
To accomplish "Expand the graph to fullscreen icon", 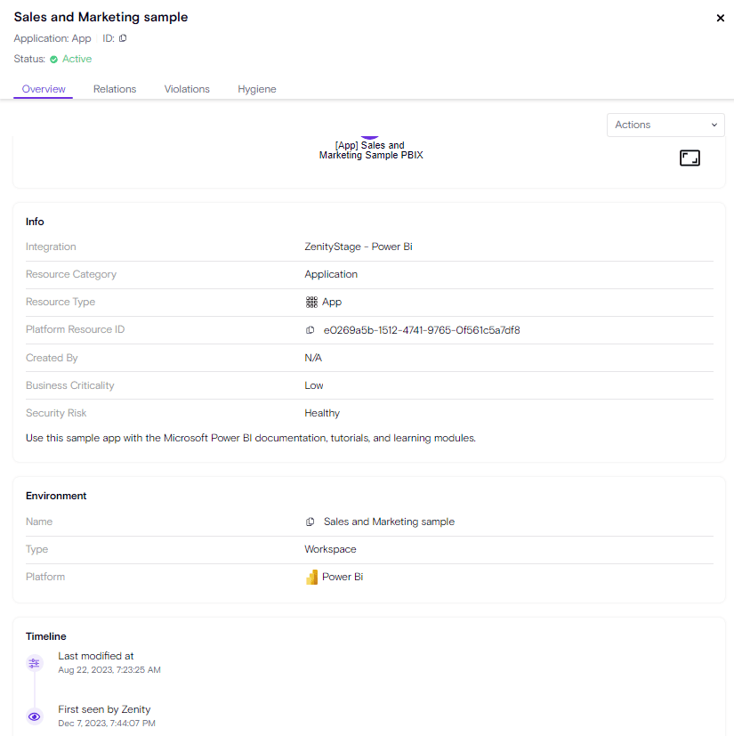I will tap(690, 158).
